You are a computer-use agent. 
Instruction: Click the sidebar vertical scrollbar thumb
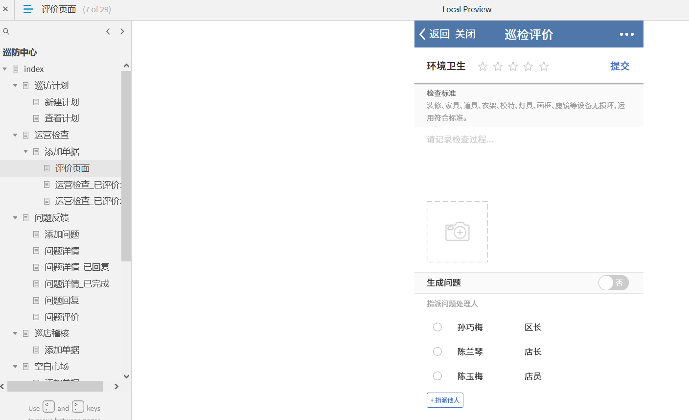point(126,166)
